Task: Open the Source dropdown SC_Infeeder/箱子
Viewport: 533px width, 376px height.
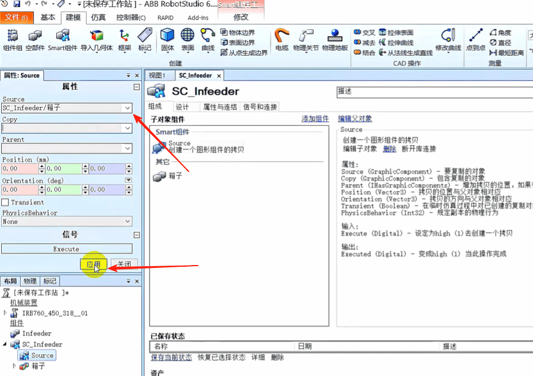Action: click(128, 108)
